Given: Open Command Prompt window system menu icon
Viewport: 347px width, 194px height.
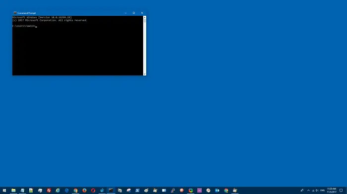Looking at the screenshot, I should (x=15, y=13).
